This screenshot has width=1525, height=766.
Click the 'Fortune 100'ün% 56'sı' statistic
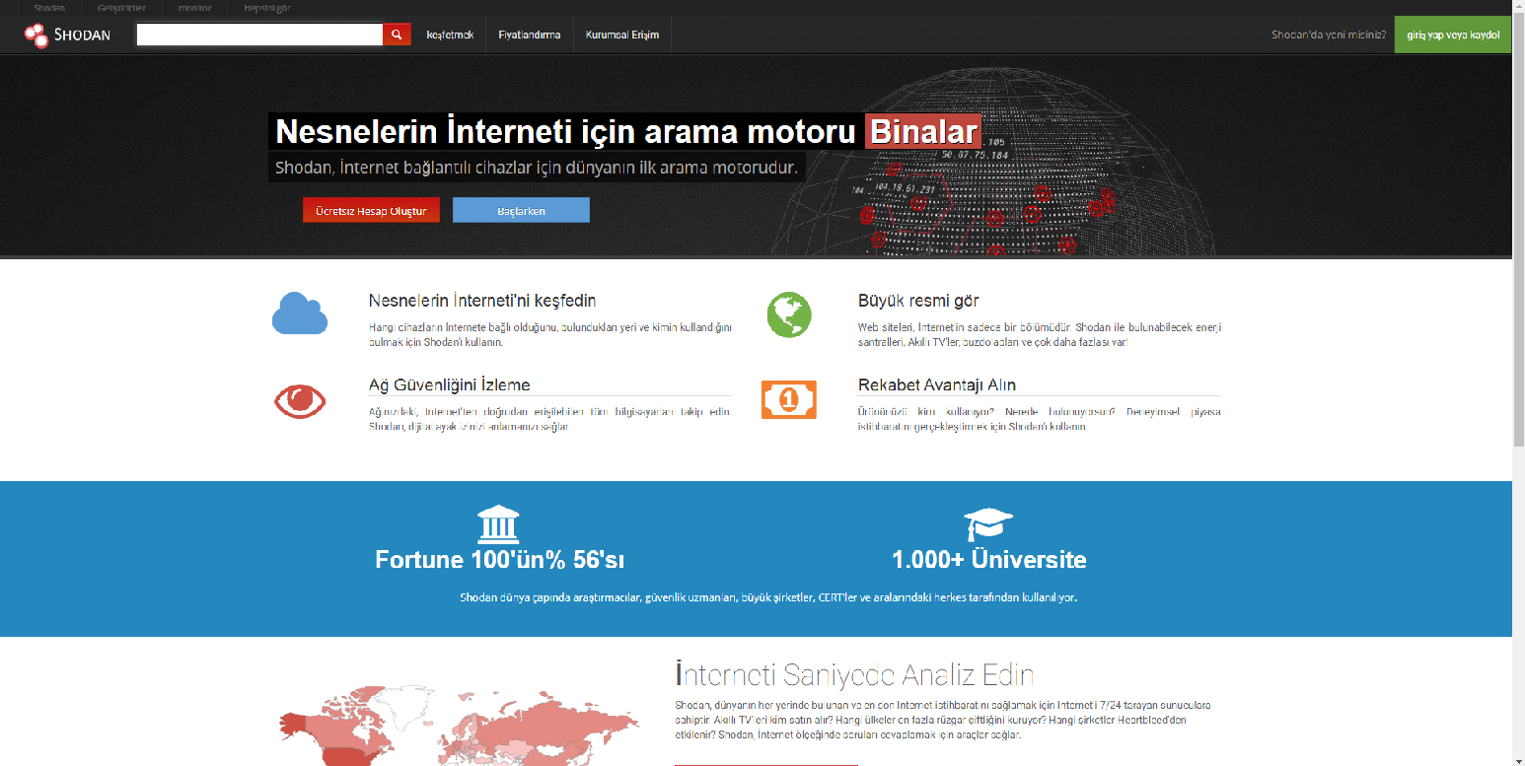[x=500, y=560]
